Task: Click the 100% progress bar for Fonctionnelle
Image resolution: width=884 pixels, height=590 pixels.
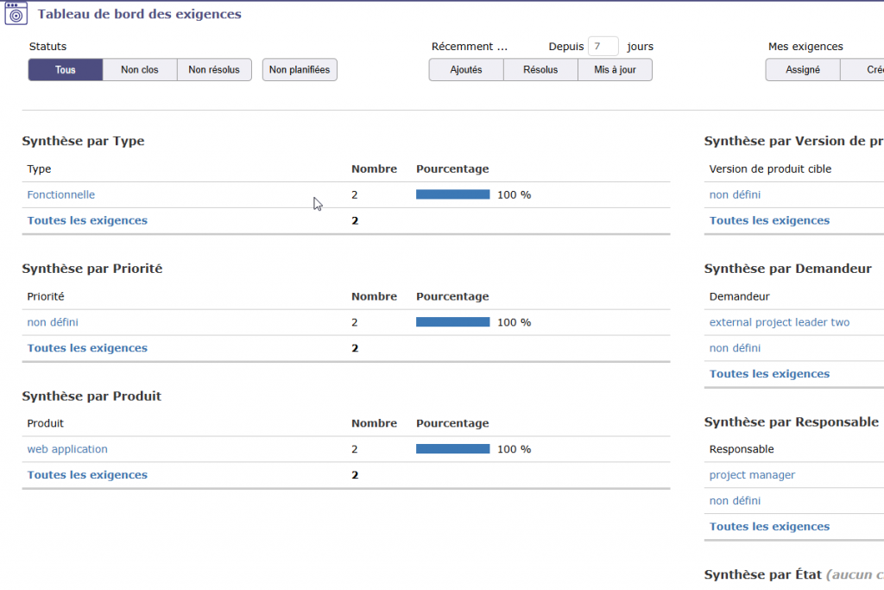Action: point(452,194)
